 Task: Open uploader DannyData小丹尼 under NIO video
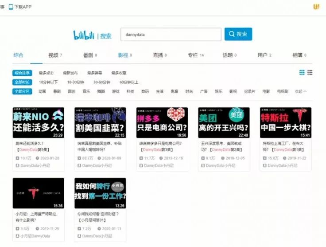tap(35, 166)
